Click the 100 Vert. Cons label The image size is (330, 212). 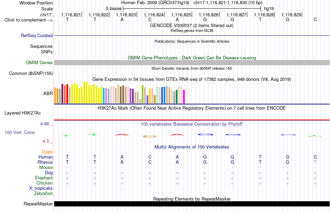click(19, 133)
